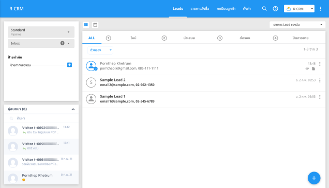
Task: Click the step 3 circle icon
Action: (x=220, y=38)
